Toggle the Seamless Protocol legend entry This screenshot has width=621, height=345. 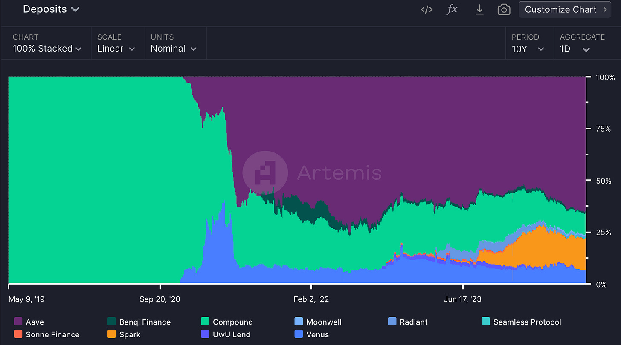(x=521, y=322)
